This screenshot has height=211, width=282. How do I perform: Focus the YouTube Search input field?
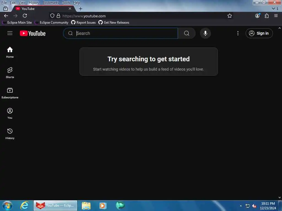(x=121, y=33)
